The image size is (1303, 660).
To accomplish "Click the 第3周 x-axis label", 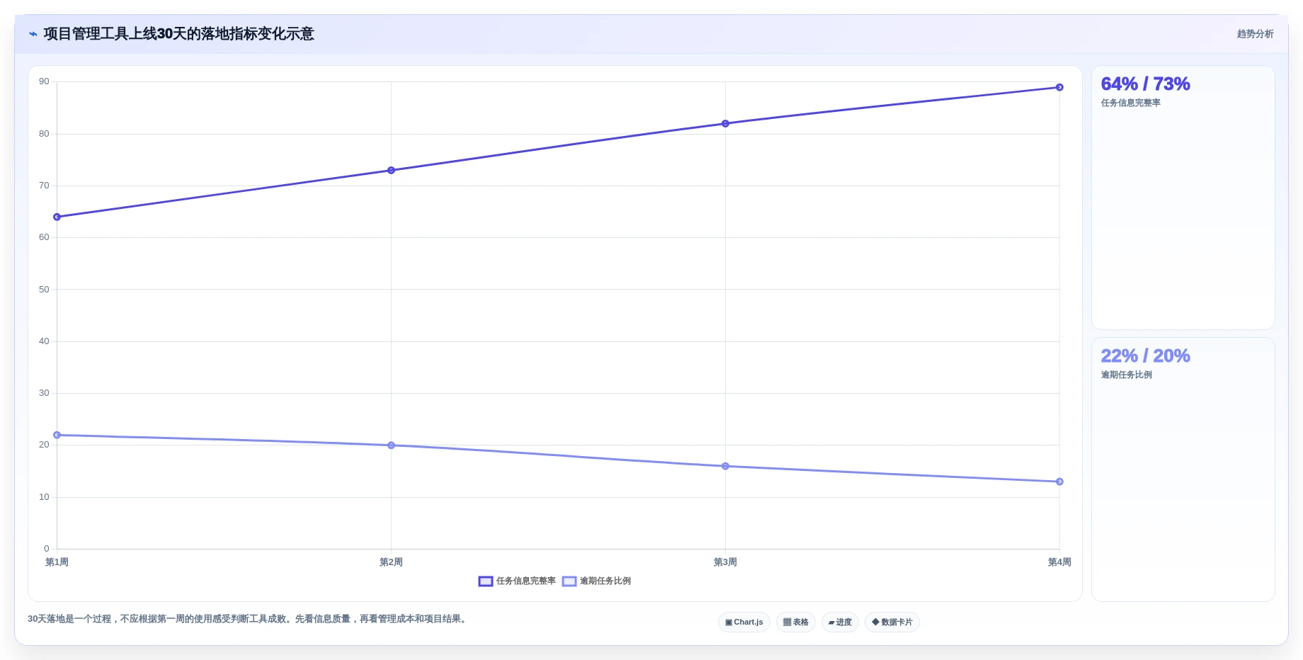I will [725, 562].
